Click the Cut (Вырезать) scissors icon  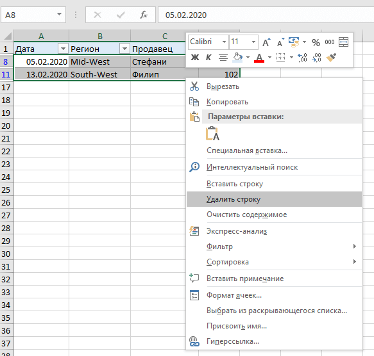tap(194, 86)
